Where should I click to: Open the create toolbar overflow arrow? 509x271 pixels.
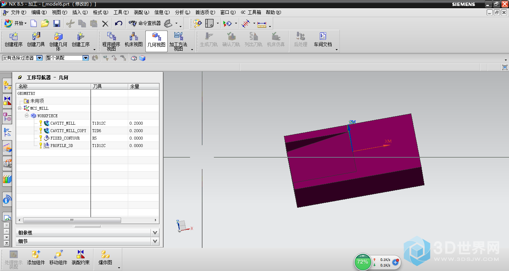95,50
